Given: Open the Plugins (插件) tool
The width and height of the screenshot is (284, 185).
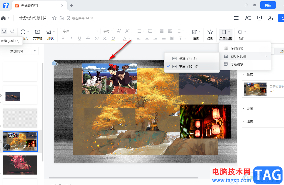Looking at the screenshot, I should pos(242,34).
